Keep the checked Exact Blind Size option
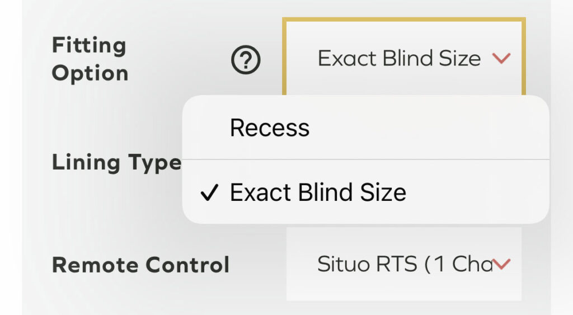Image resolution: width=573 pixels, height=315 pixels. click(317, 192)
